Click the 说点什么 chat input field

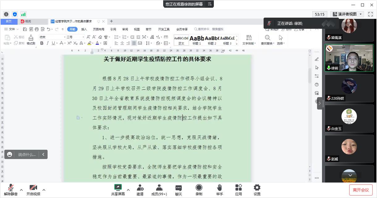(27, 154)
